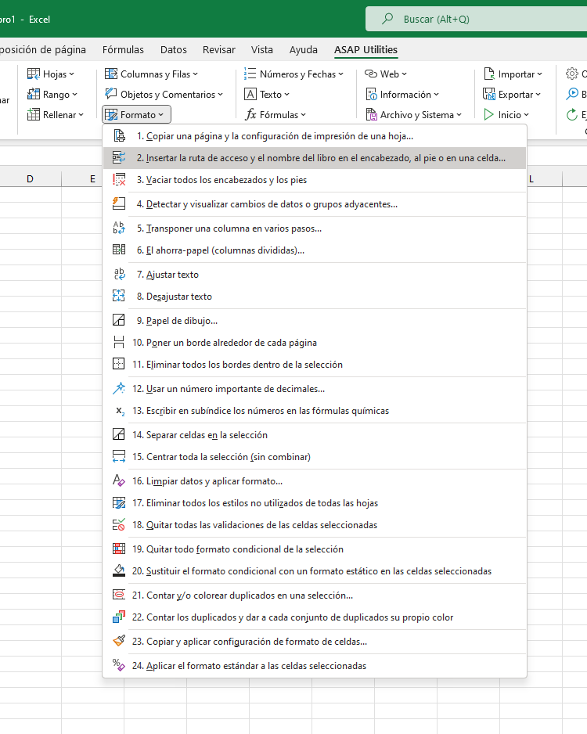Screen dimensions: 587x734
Task: Open the Exportar dropdown
Action: point(512,94)
